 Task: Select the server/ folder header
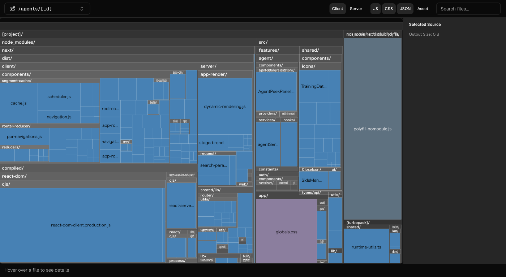click(x=226, y=66)
